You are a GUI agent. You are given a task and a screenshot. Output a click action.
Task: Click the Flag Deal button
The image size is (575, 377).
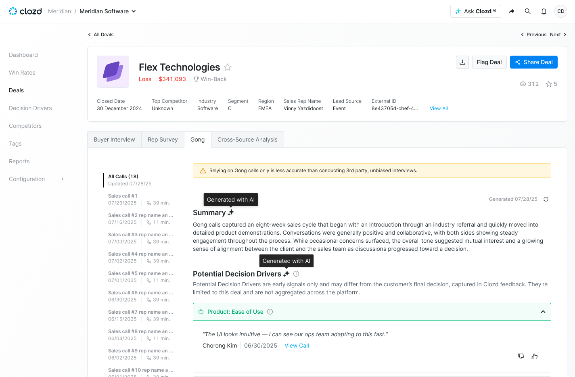click(489, 62)
